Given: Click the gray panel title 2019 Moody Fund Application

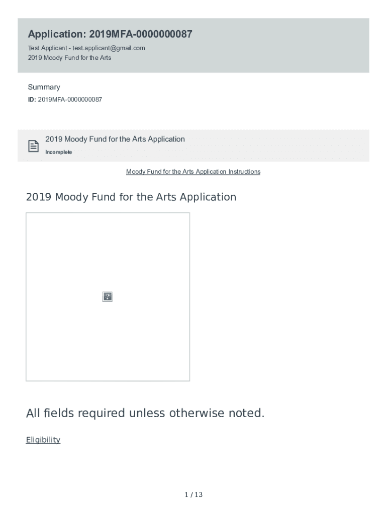Looking at the screenshot, I should tap(115, 139).
